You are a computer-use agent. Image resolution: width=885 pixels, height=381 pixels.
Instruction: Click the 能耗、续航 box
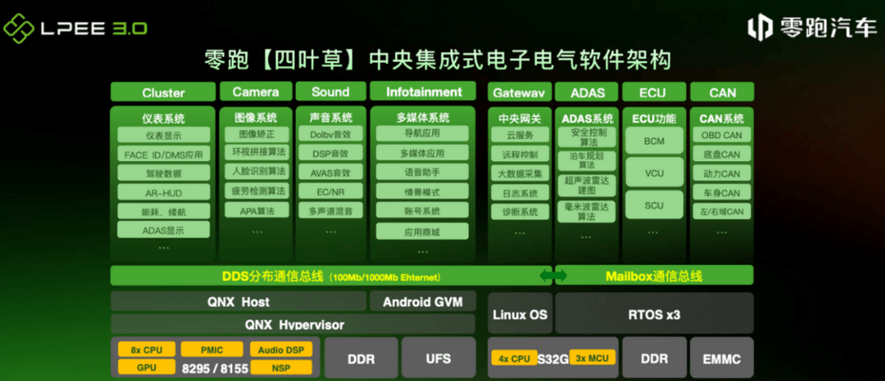164,211
